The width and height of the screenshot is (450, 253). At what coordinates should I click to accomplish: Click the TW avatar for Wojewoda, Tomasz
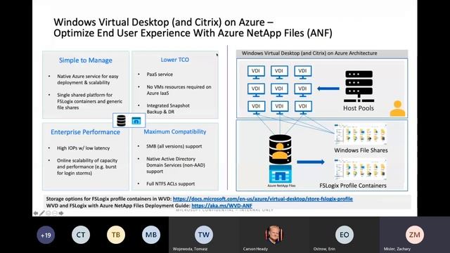click(204, 235)
